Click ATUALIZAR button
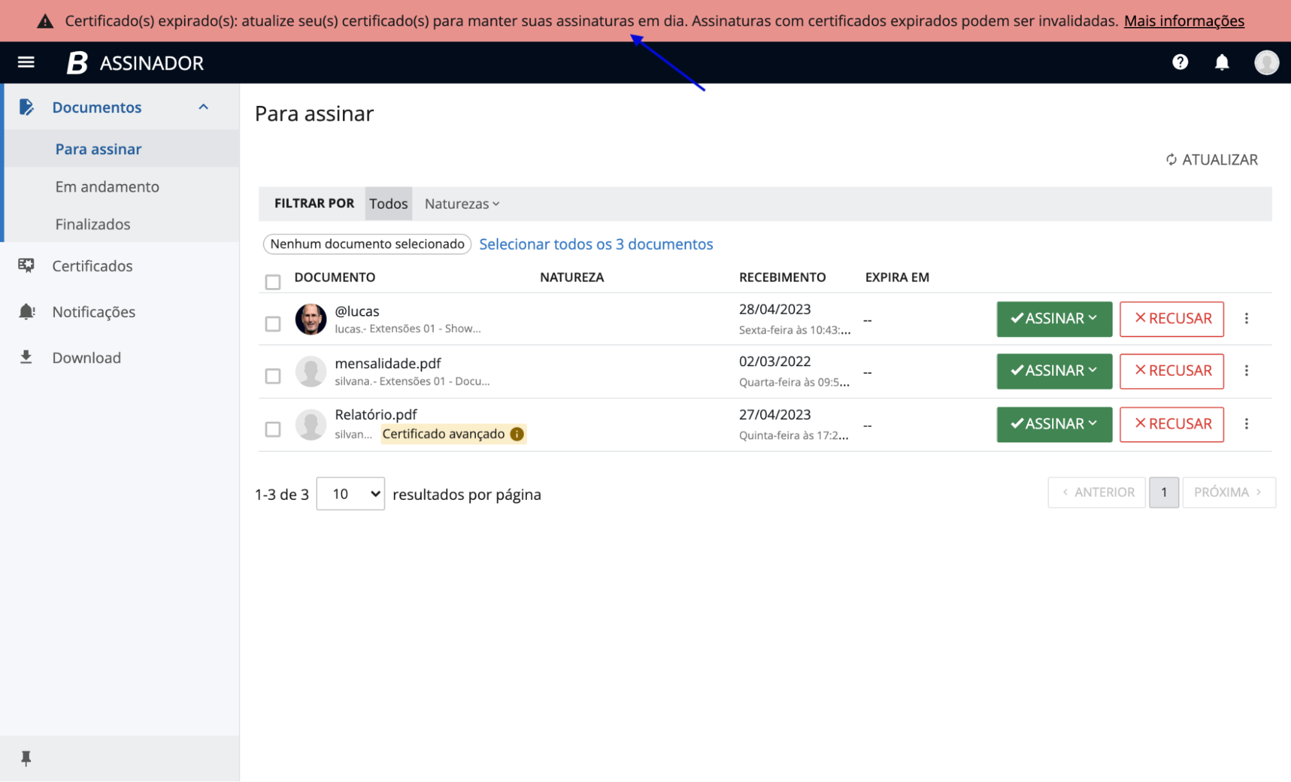Screen dimensions: 1291x782 pos(1212,159)
